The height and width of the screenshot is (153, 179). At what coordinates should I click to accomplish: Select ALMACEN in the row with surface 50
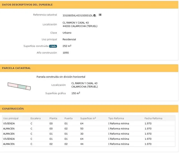click(9, 129)
